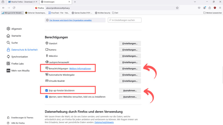Open Ausnahmen for add-on installation warning

tap(130, 97)
